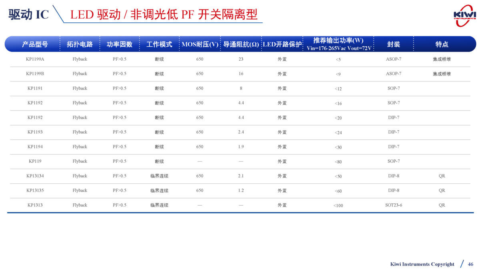Click the 拓扑电路 column header
This screenshot has width=480, height=272.
coord(80,44)
